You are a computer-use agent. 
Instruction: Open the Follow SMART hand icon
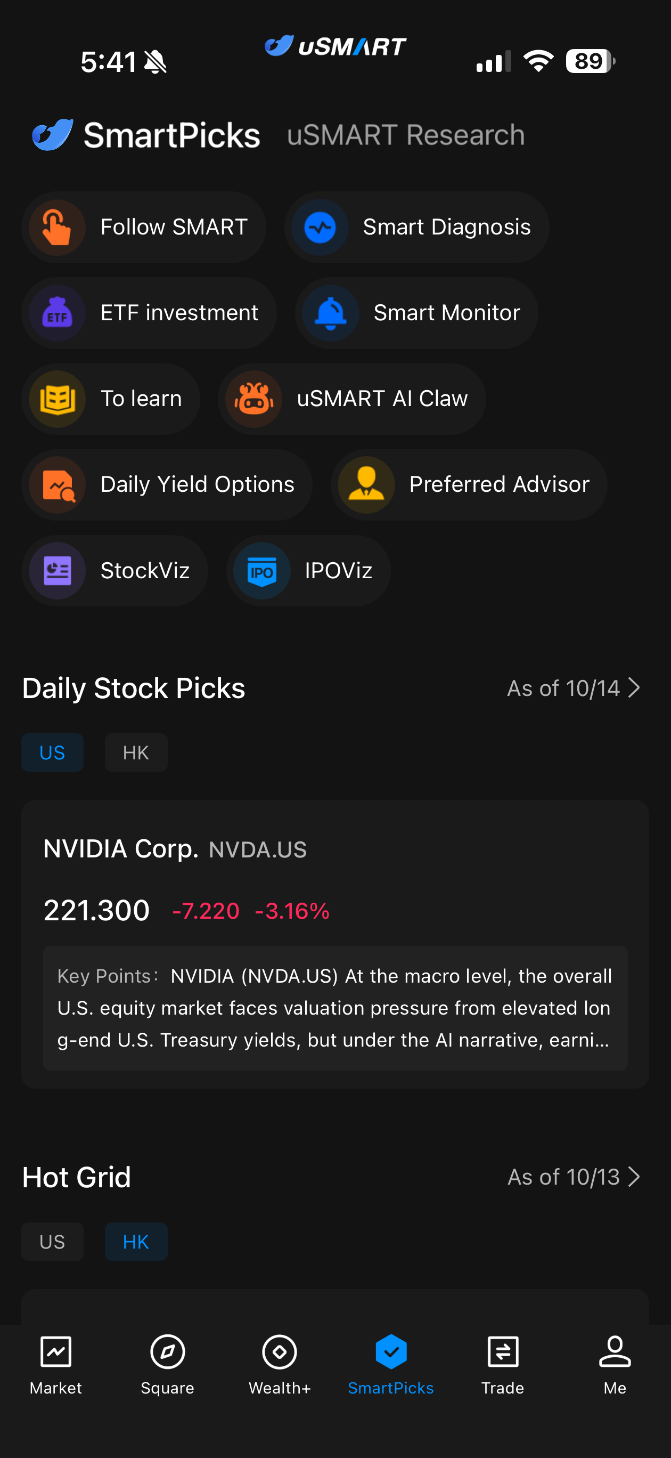coord(57,228)
